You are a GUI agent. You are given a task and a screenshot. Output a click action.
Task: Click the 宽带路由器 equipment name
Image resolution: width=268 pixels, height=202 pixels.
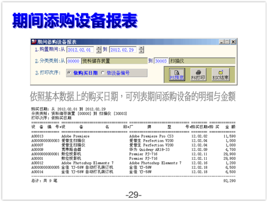point(71,150)
